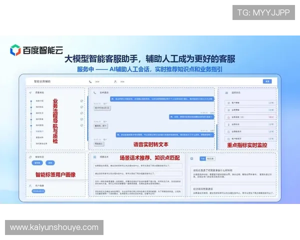Click the third blue agent message in the chat
The image size is (300, 240).
click(164, 134)
